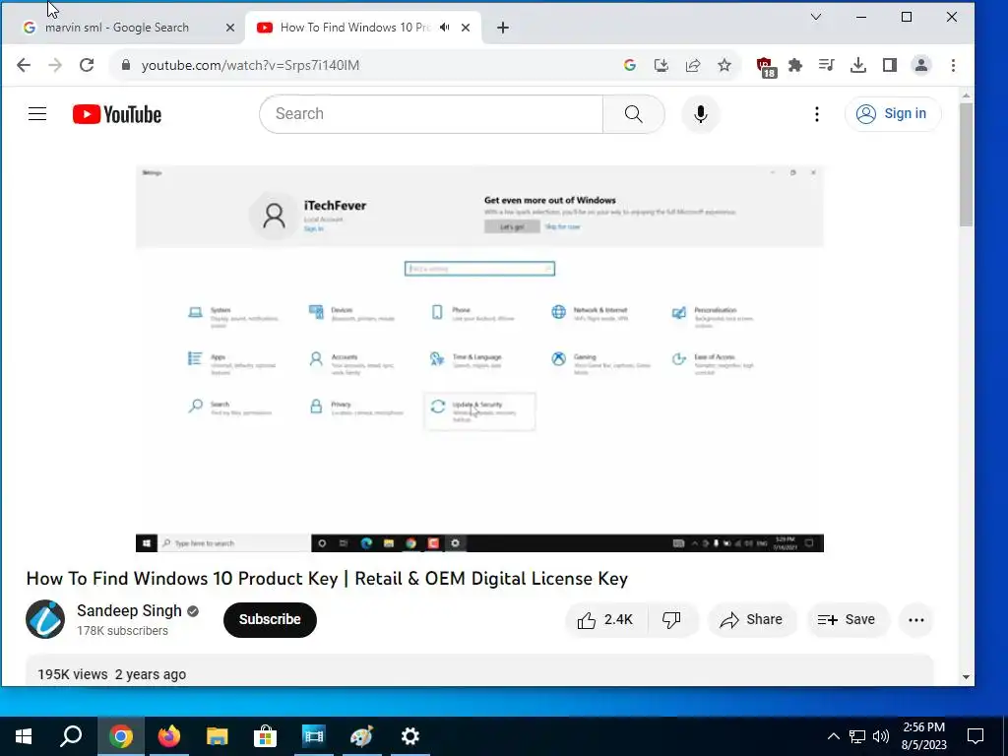This screenshot has height=756, width=1008.
Task: Click the YouTube Search field
Action: point(431,114)
